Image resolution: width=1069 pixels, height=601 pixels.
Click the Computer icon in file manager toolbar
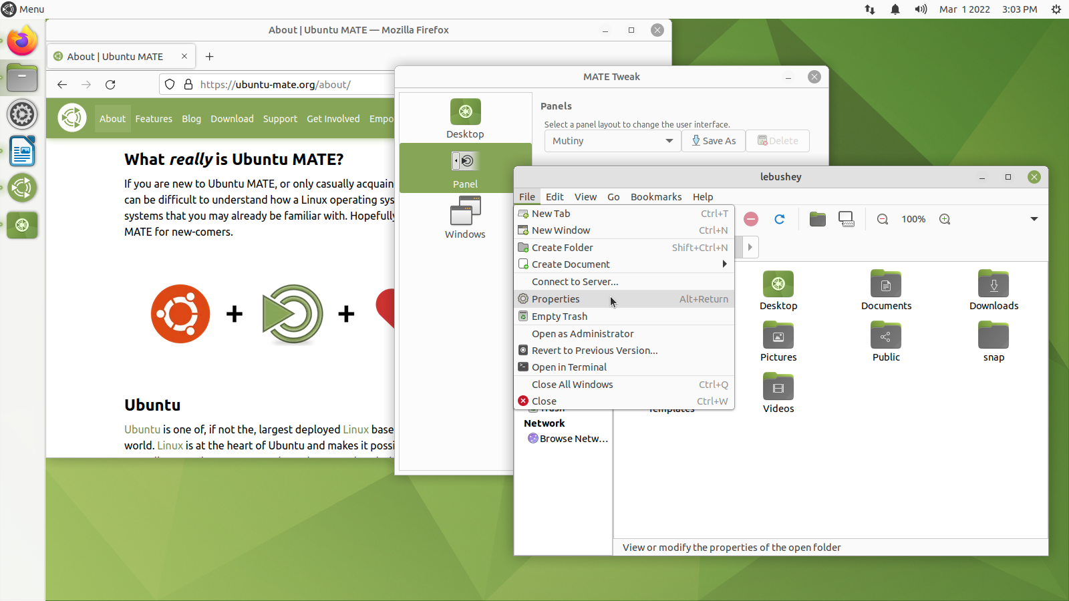click(847, 219)
